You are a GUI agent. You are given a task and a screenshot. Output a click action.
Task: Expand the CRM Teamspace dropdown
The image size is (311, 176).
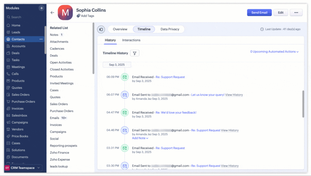coord(23,168)
